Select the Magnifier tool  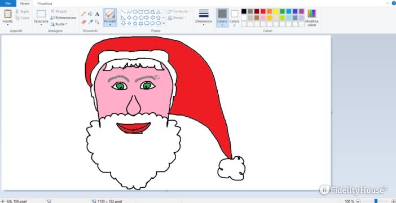(x=97, y=22)
